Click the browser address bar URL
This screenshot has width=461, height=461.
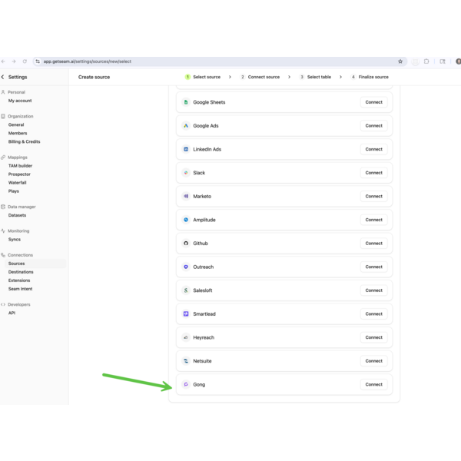[88, 61]
